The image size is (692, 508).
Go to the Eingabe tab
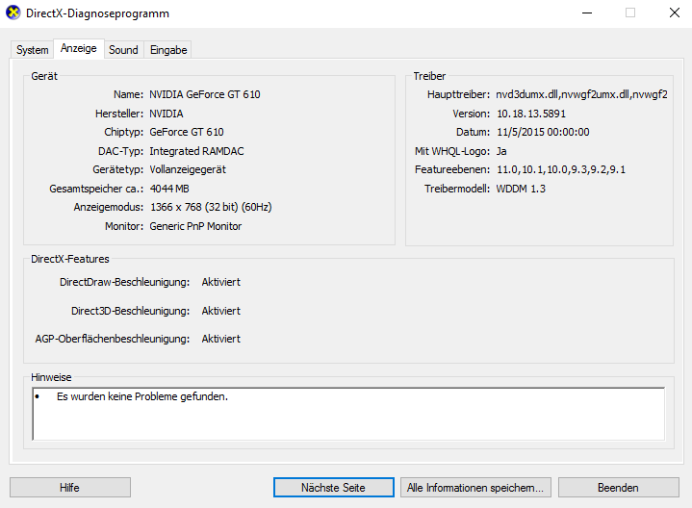(x=168, y=50)
